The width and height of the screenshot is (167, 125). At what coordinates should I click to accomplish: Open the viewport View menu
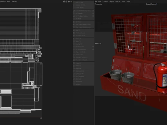[100, 1]
